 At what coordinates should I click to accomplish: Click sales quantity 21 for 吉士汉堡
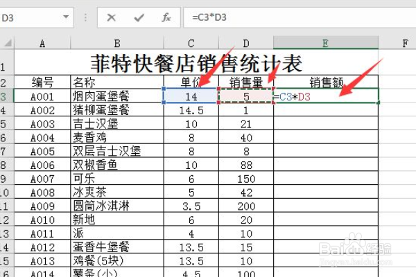pyautogui.click(x=246, y=123)
